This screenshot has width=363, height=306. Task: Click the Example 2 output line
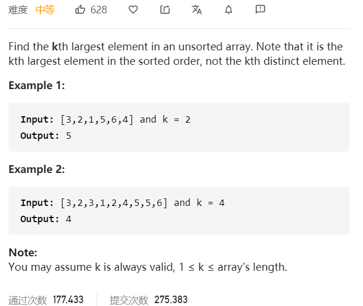tap(46, 219)
